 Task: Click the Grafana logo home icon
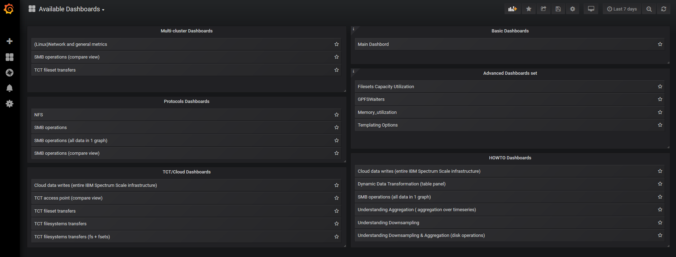(9, 9)
